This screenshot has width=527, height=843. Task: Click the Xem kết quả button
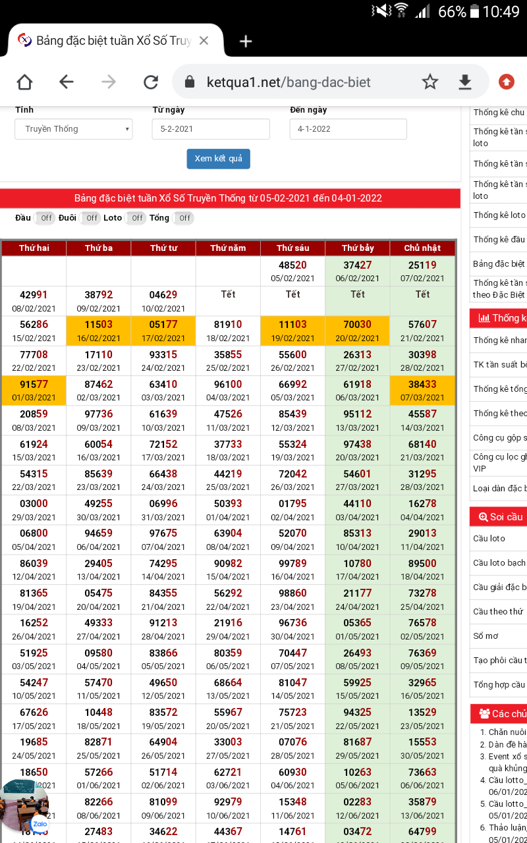(218, 159)
